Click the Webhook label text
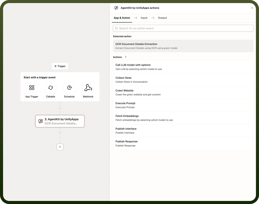 coord(88,97)
